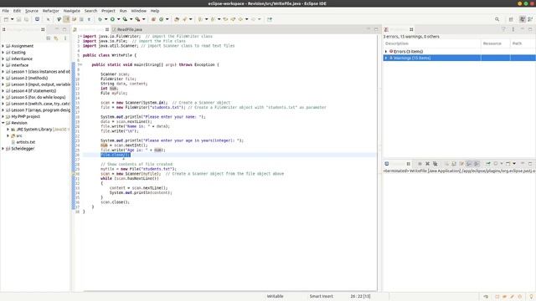The width and height of the screenshot is (536, 301).
Task: Toggle Mark Occurrences toolbar button
Action: click(x=67, y=19)
